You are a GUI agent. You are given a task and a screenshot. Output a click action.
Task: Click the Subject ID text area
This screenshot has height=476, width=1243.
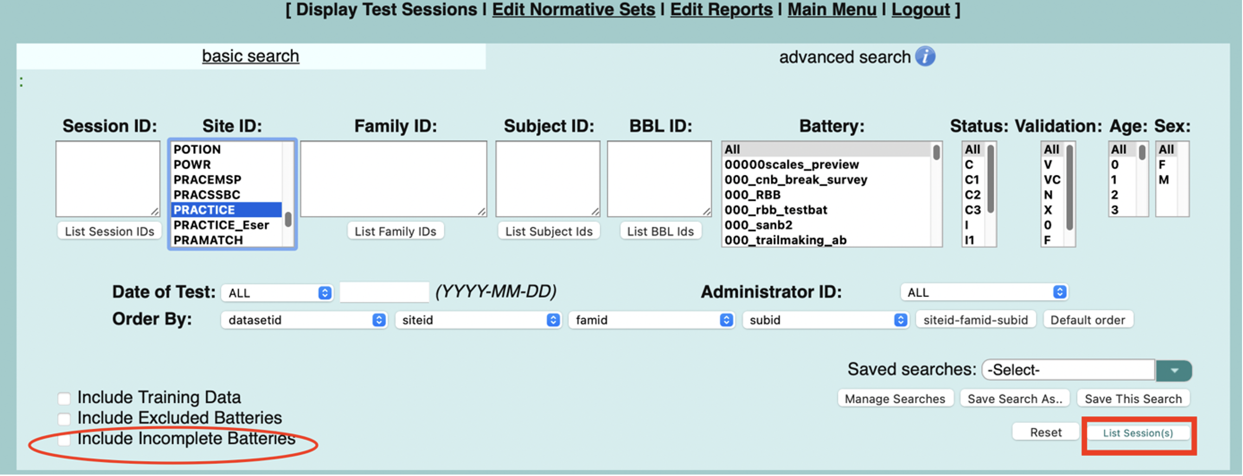pyautogui.click(x=548, y=179)
